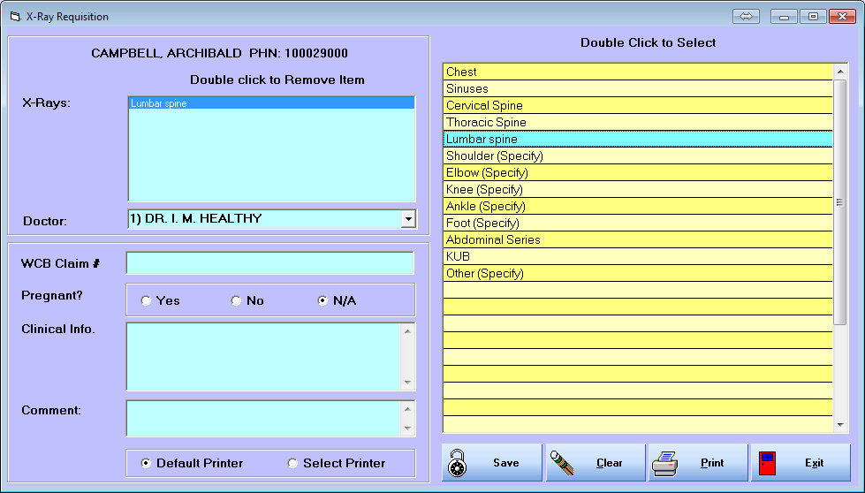This screenshot has width=865, height=493.
Task: Select Lumbar spine in X-Rays box
Action: click(x=270, y=103)
